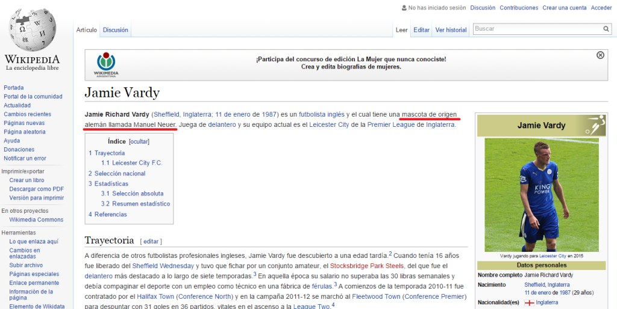Select the Leer tab

(401, 30)
